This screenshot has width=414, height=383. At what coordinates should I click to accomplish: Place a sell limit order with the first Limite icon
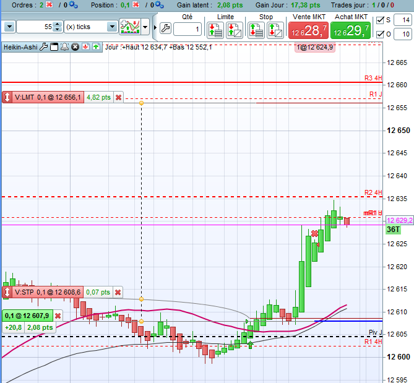pyautogui.click(x=215, y=30)
